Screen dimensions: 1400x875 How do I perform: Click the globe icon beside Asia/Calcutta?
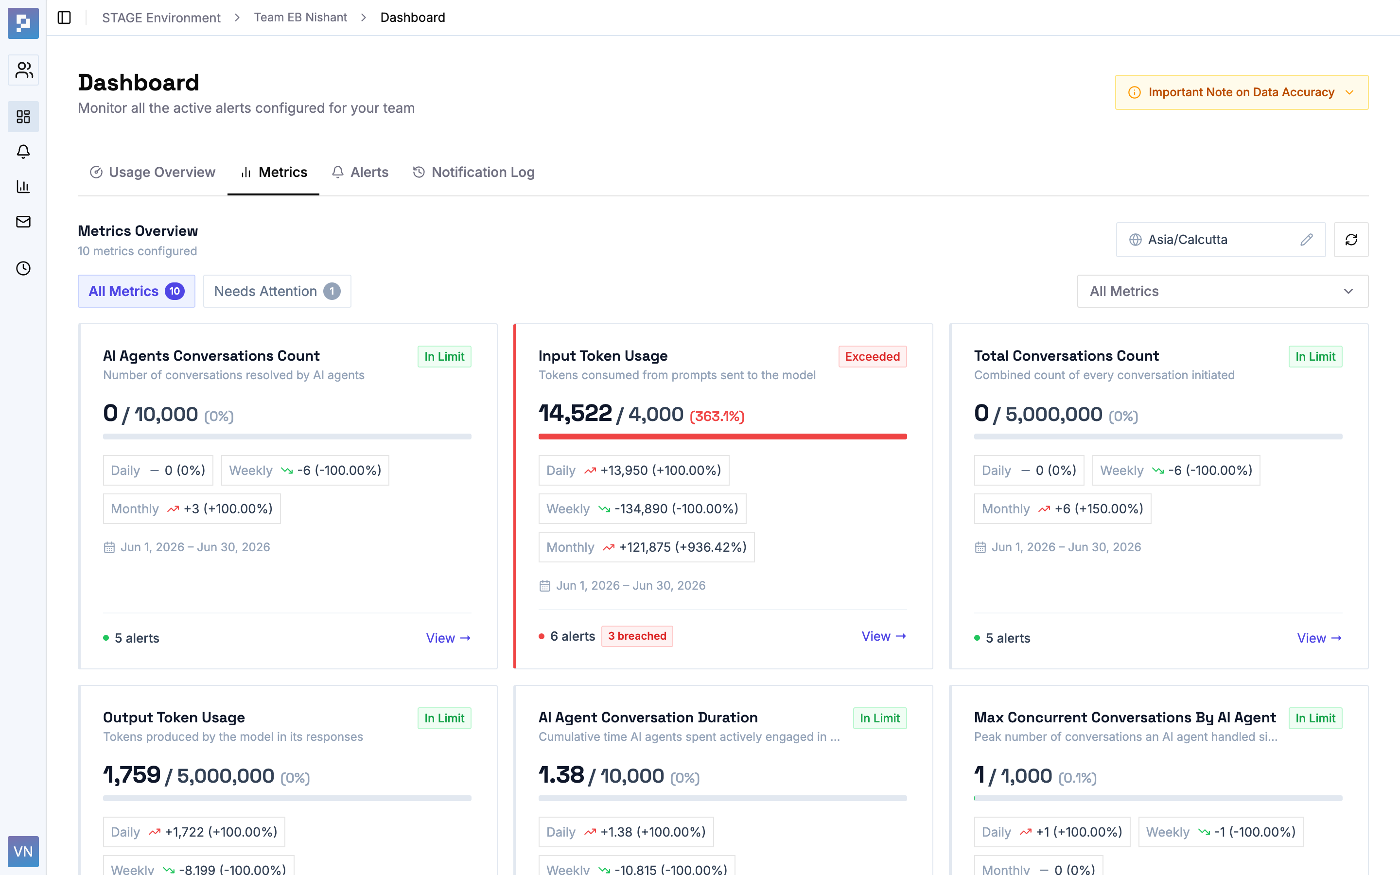(x=1136, y=240)
